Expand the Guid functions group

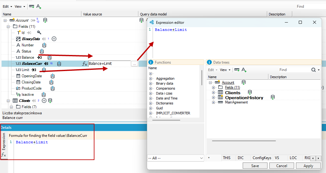tap(150, 108)
